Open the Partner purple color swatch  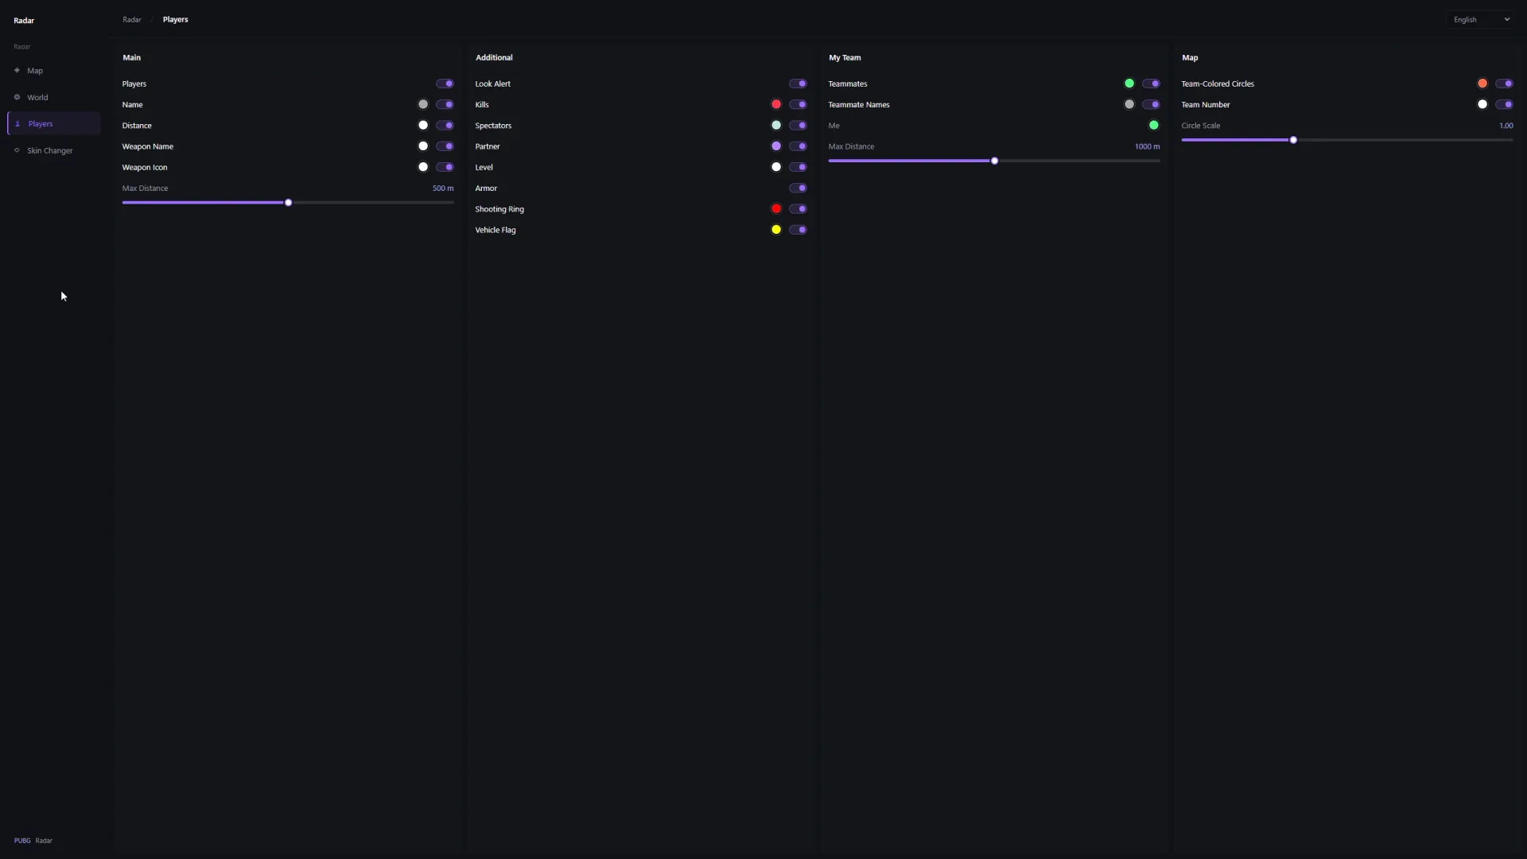tap(776, 146)
